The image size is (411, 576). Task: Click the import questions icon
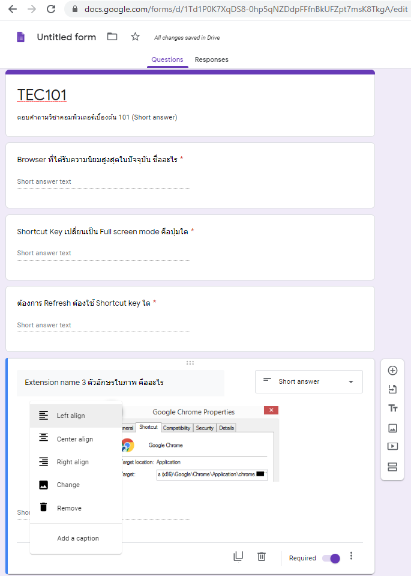point(392,389)
